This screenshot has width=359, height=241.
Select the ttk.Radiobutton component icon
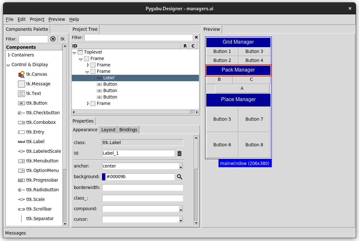21,190
